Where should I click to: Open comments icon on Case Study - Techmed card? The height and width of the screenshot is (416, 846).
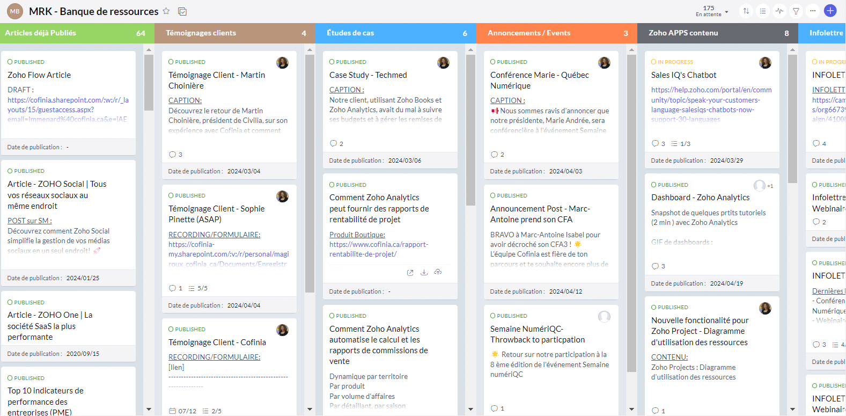(333, 143)
